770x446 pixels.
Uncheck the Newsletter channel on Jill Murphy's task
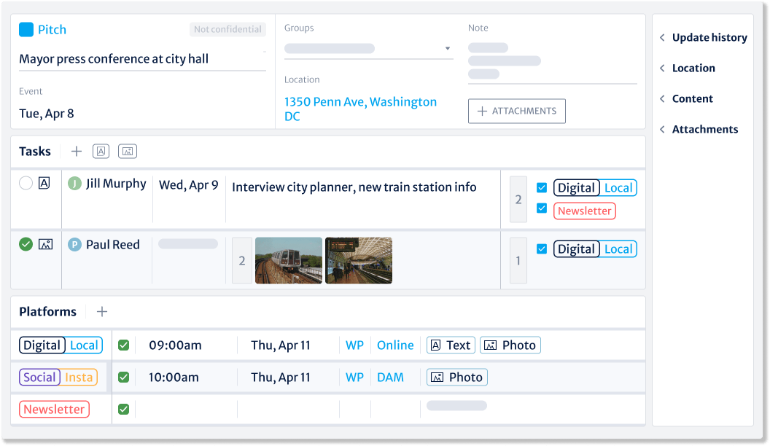point(542,208)
